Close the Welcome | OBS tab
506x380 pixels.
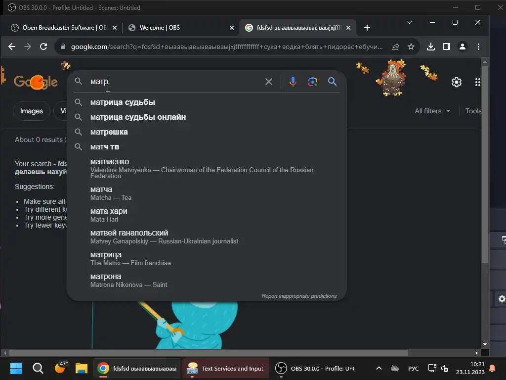[x=231, y=28]
